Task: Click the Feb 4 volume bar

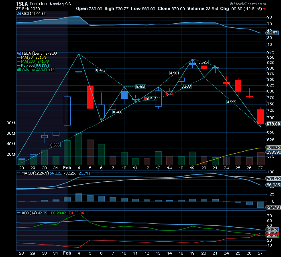Action: (79, 149)
